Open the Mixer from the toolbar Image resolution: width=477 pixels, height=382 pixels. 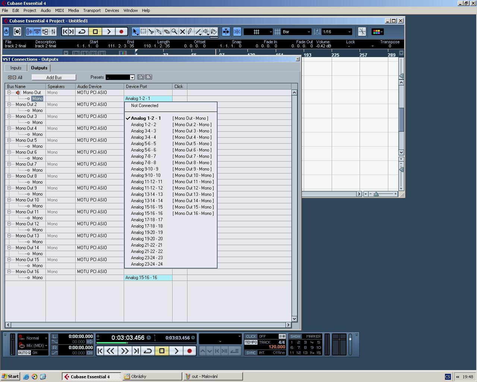point(53,32)
